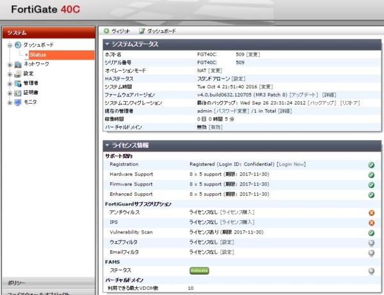Click [設定] link next to スタンドアローン
Image resolution: width=384 pixels, height=295 pixels.
click(238, 79)
